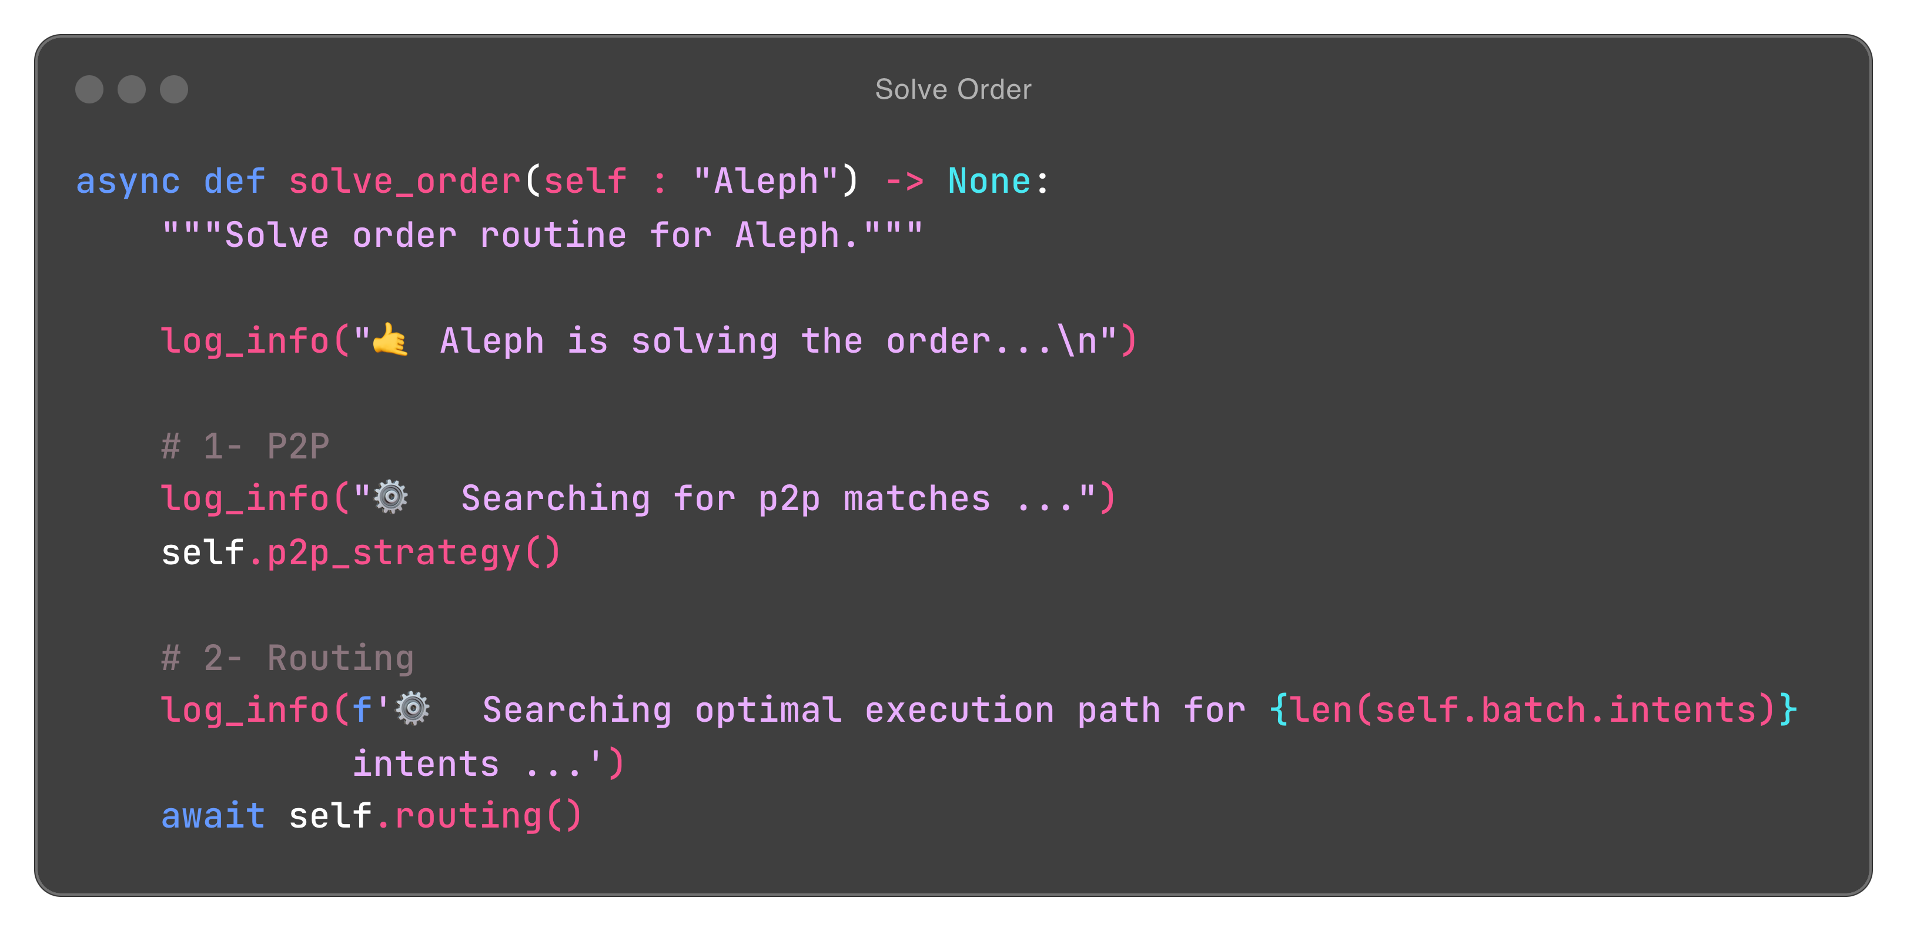Click the 'async' keyword

pos(128,181)
